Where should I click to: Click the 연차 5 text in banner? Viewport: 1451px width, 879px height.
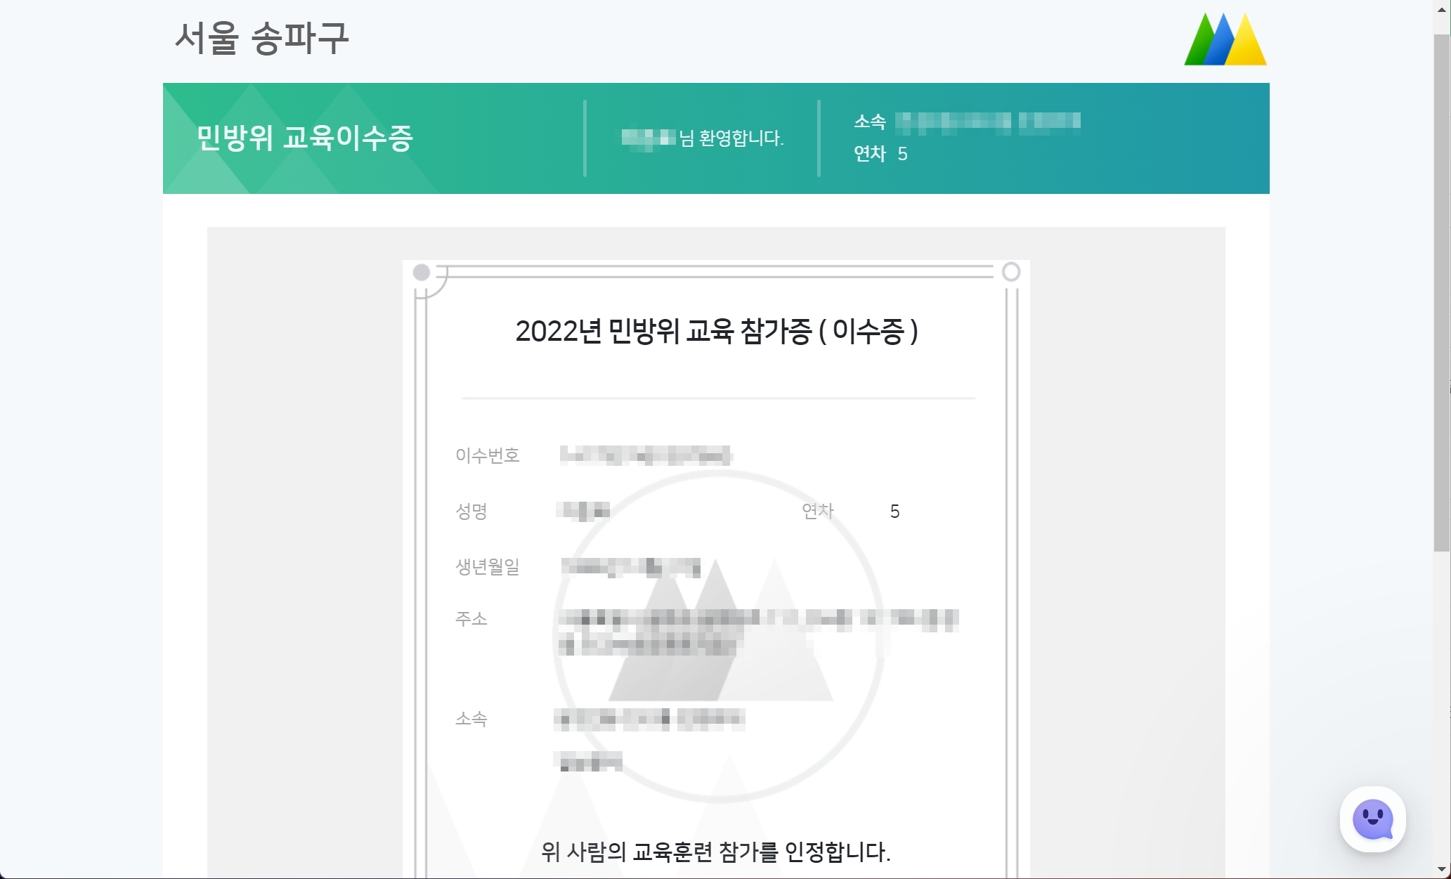tap(880, 154)
